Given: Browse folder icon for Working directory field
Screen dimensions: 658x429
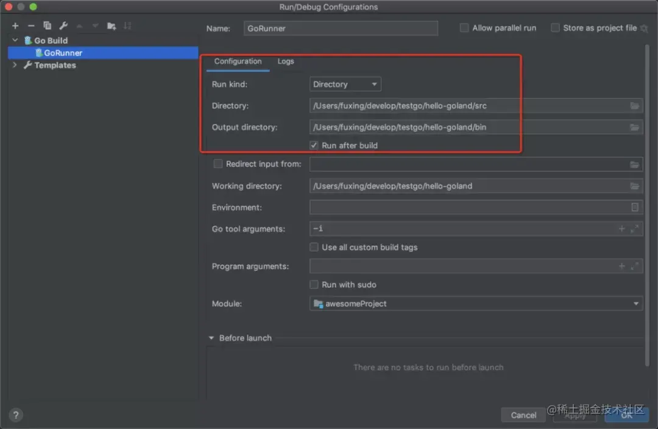Looking at the screenshot, I should point(634,186).
